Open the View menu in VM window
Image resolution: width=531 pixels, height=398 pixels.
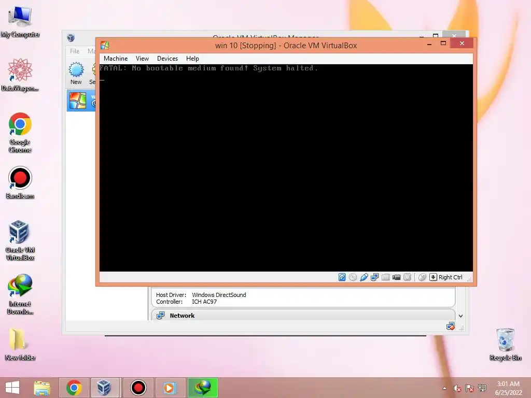tap(142, 59)
